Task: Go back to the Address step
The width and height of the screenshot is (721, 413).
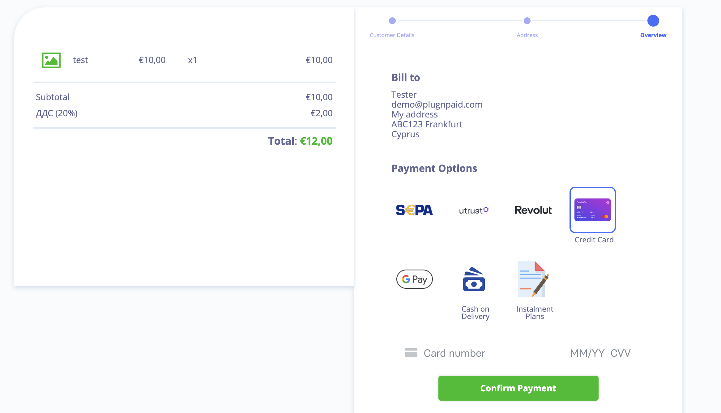Action: pos(527,35)
